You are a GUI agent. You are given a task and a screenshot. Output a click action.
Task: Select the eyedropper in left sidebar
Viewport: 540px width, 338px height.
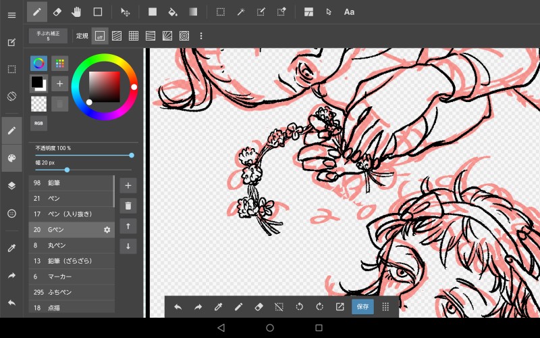click(11, 248)
